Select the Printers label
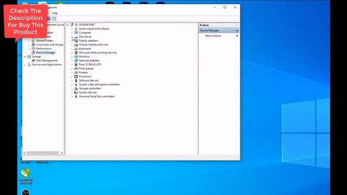This screenshot has width=347, height=195. [83, 73]
